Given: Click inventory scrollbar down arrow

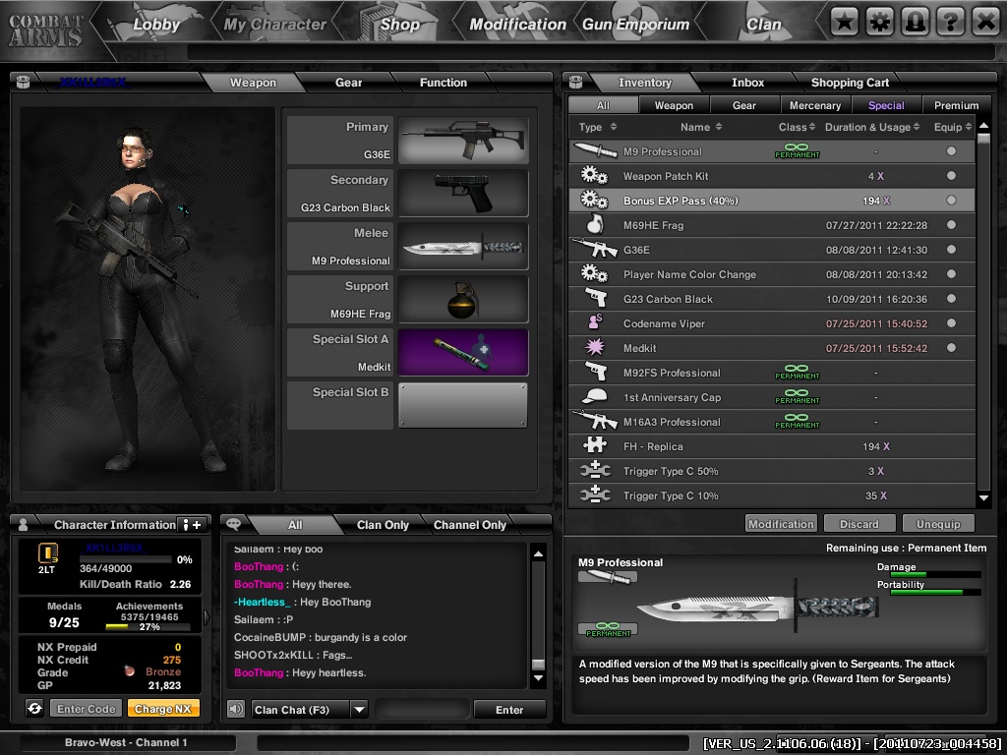Looking at the screenshot, I should point(983,497).
